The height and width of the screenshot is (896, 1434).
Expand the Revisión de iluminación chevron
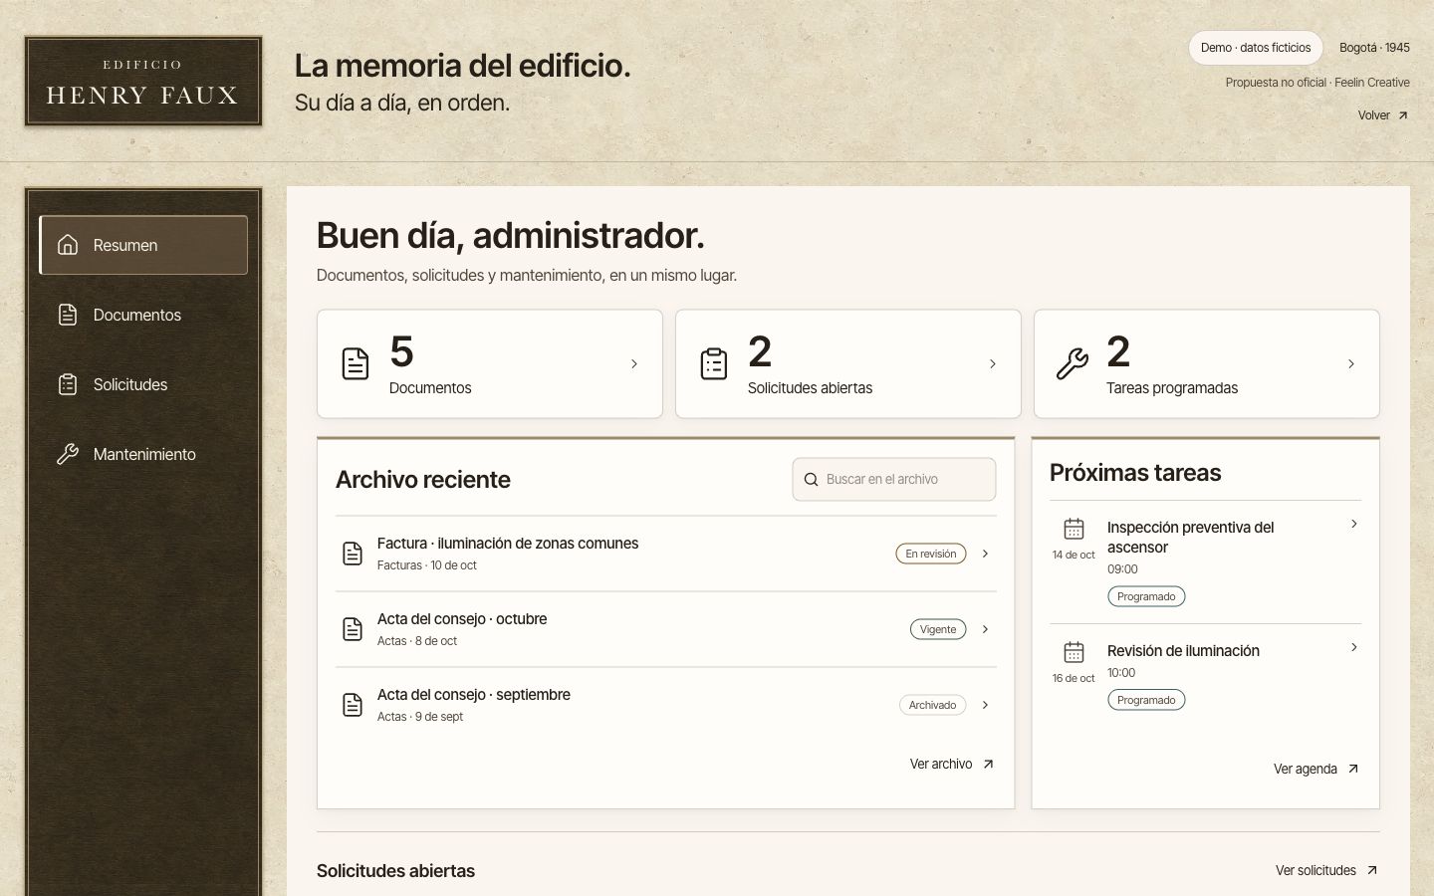click(x=1354, y=647)
